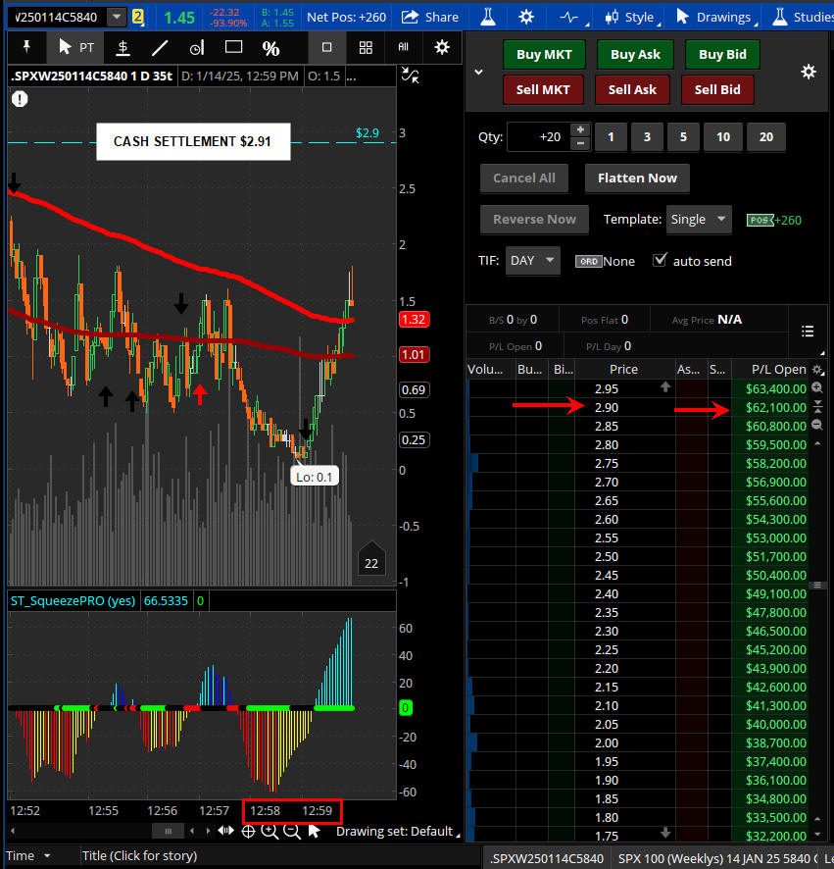
Task: Click the Flatten Now button
Action: (637, 178)
